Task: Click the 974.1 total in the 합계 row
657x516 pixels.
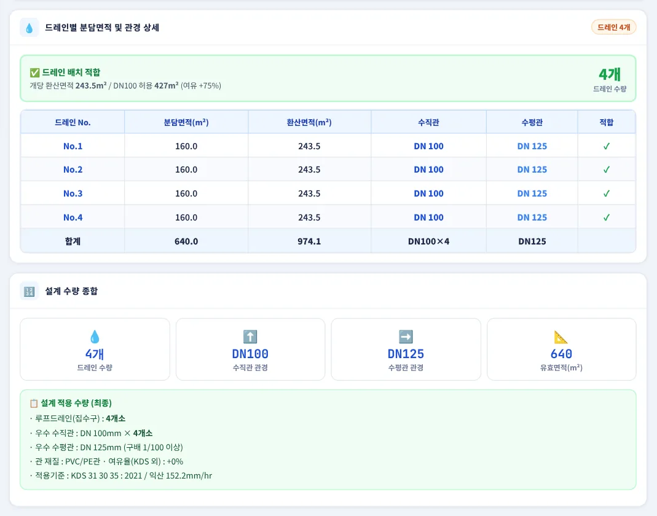Action: click(x=309, y=241)
